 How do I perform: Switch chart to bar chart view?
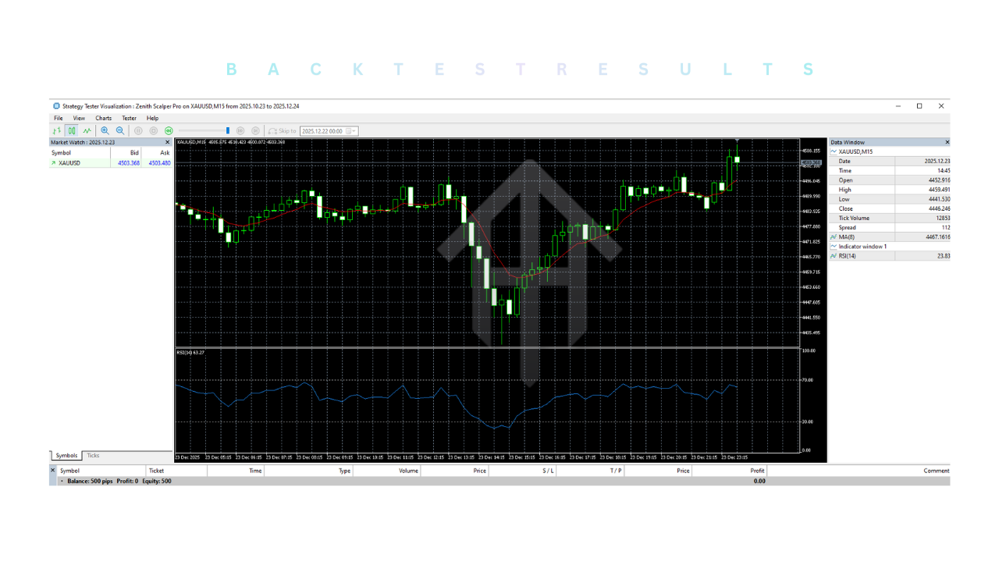pyautogui.click(x=56, y=131)
